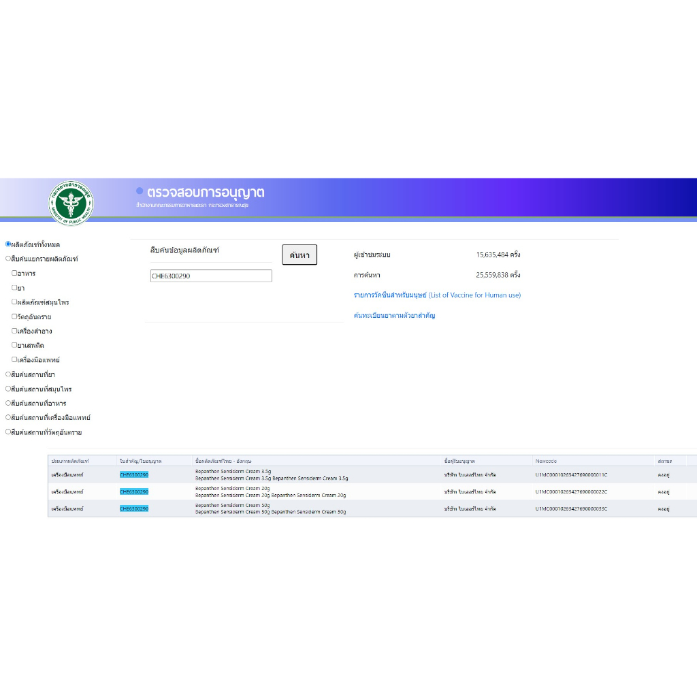
Task: Enable the เครื่องมือแพทย์ product checkbox
Action: click(x=14, y=359)
